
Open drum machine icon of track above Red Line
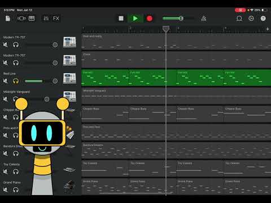tap(69, 60)
